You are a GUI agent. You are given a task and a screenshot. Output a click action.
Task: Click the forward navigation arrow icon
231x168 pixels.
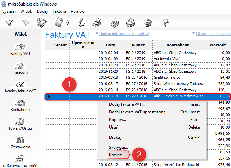(x=26, y=23)
